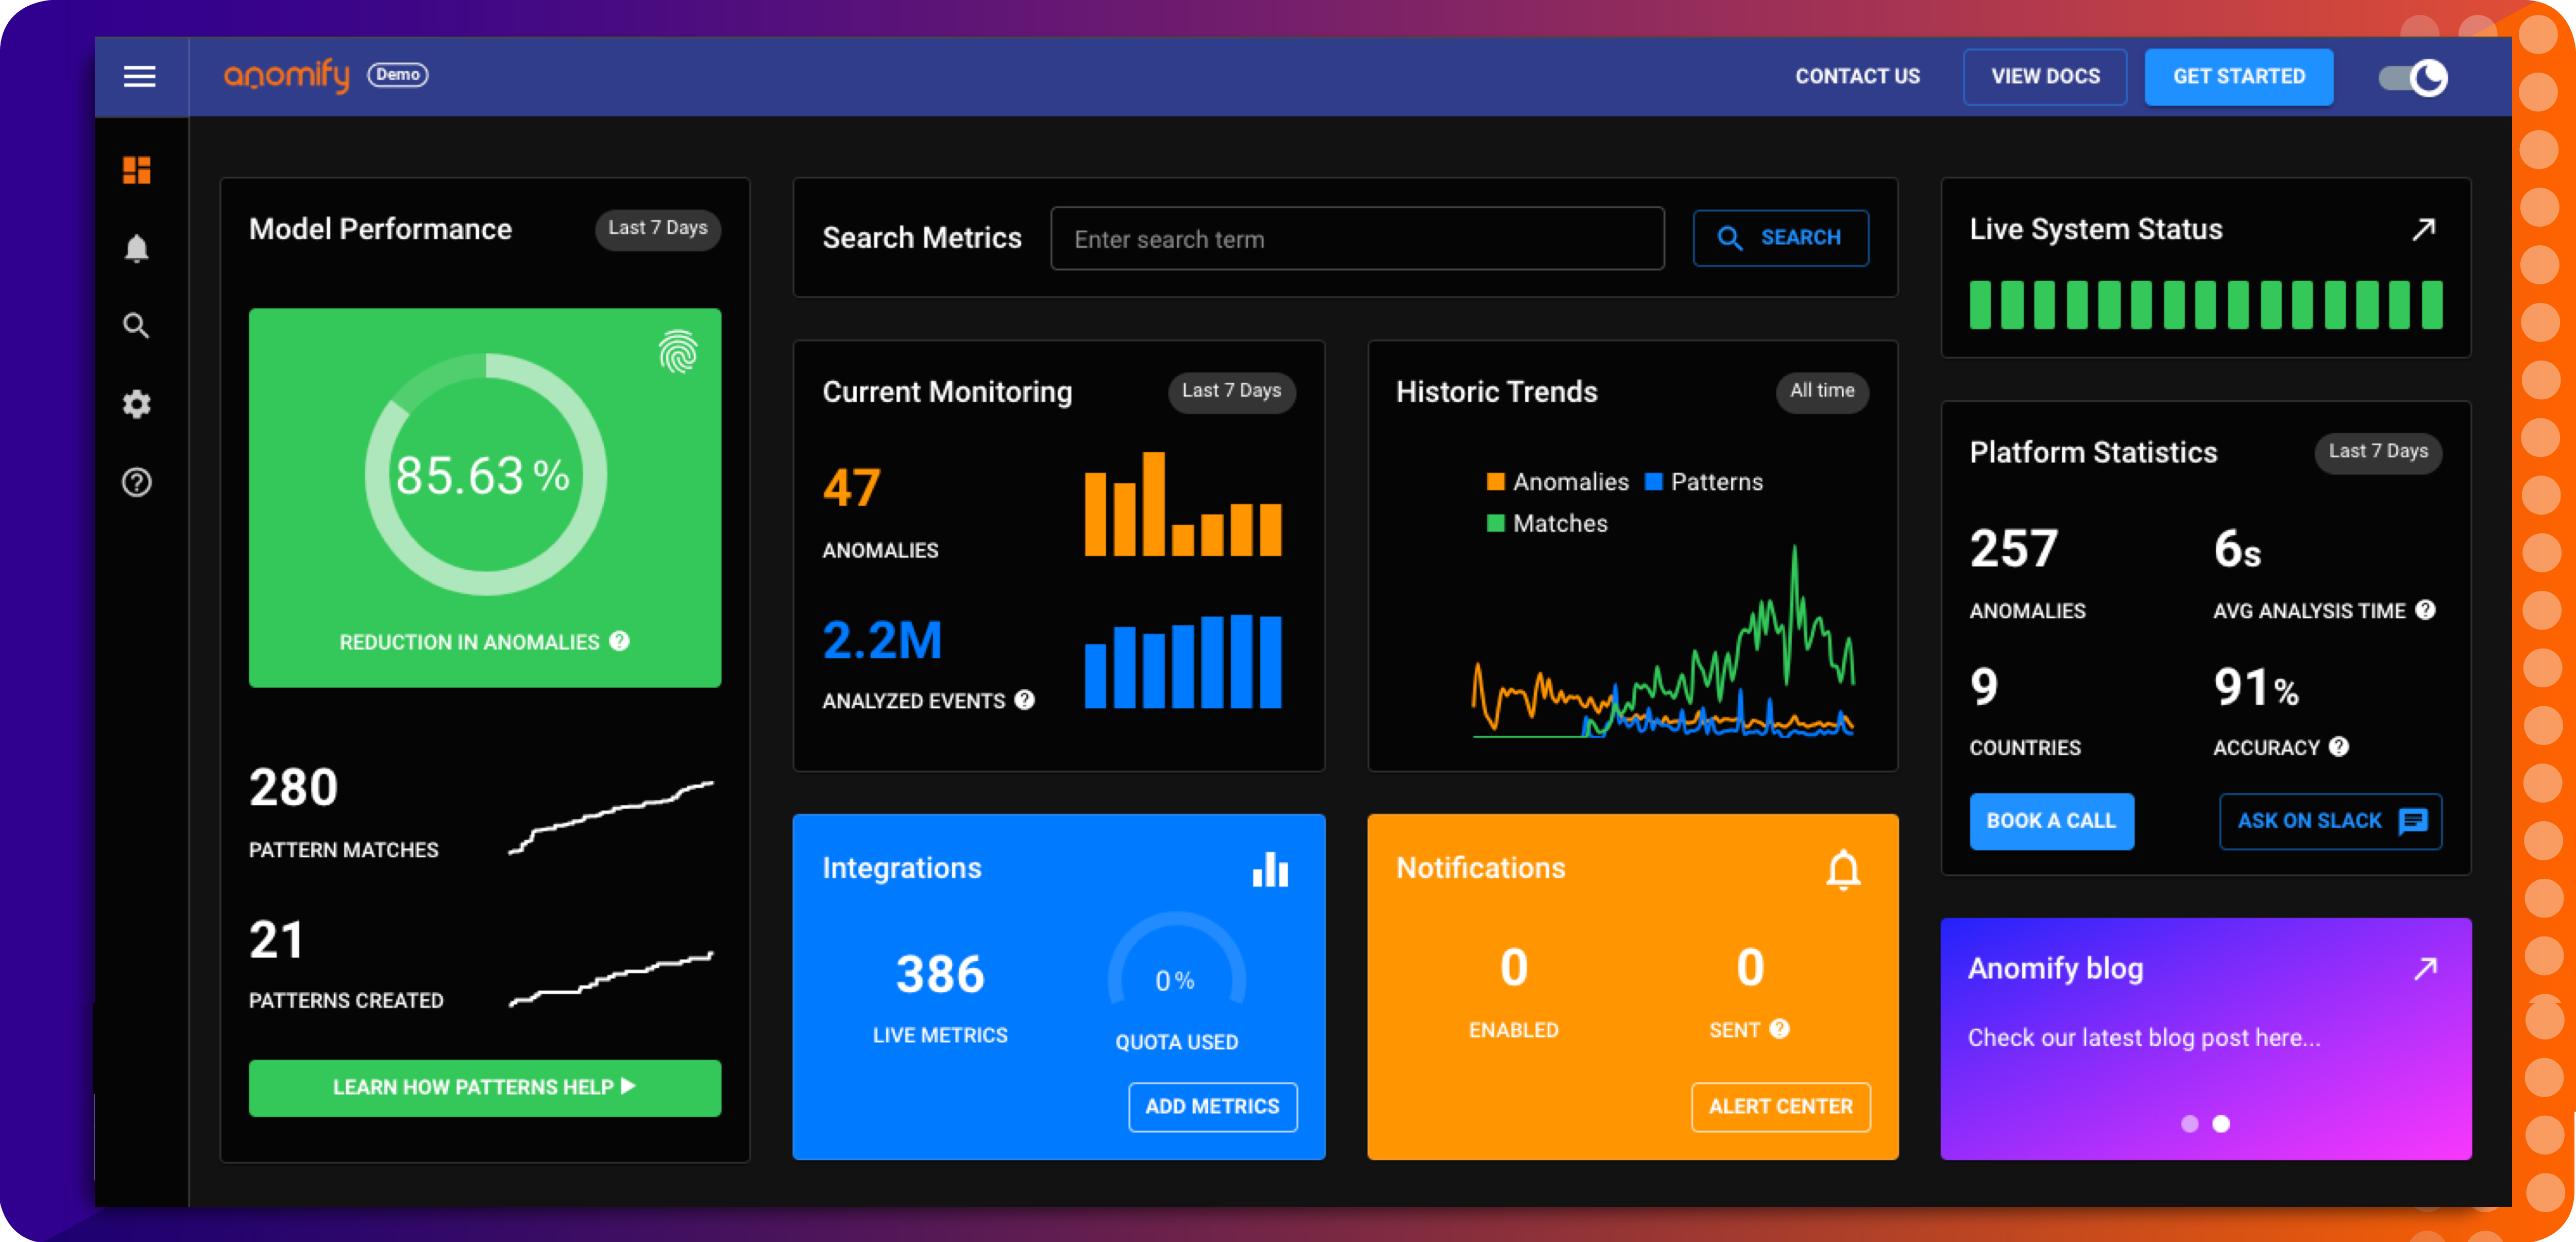Click the 47 Anomalies value

(x=851, y=489)
